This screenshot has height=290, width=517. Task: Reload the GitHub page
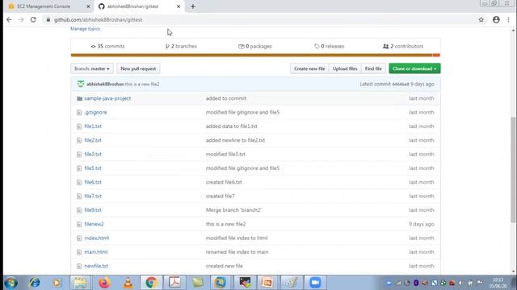[x=33, y=19]
